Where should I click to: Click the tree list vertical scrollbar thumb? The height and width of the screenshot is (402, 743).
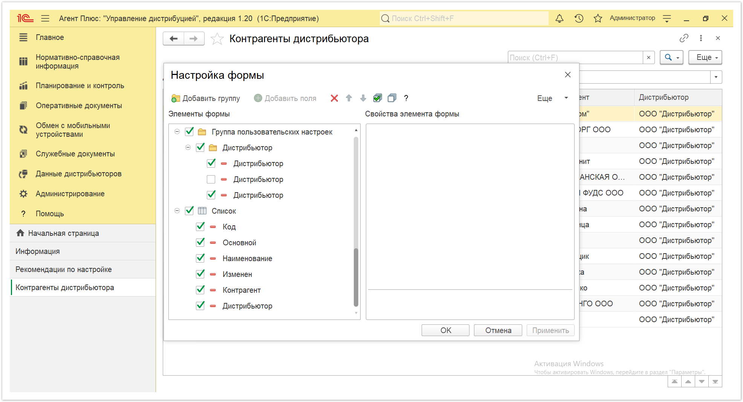pyautogui.click(x=356, y=277)
